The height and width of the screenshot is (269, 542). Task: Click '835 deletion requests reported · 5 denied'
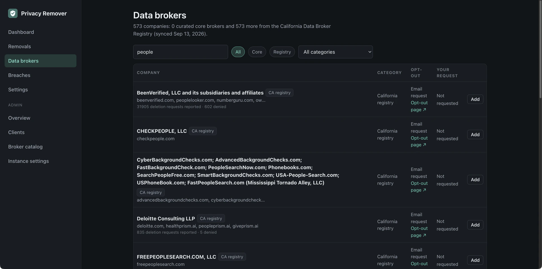177,232
